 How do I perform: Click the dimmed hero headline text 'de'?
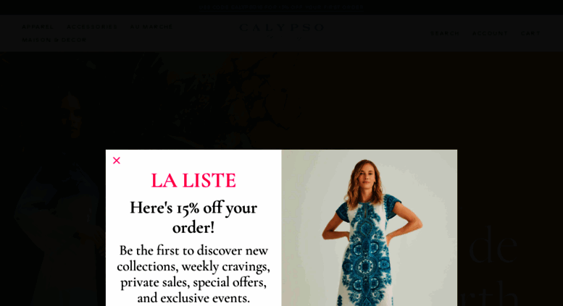coord(493,247)
